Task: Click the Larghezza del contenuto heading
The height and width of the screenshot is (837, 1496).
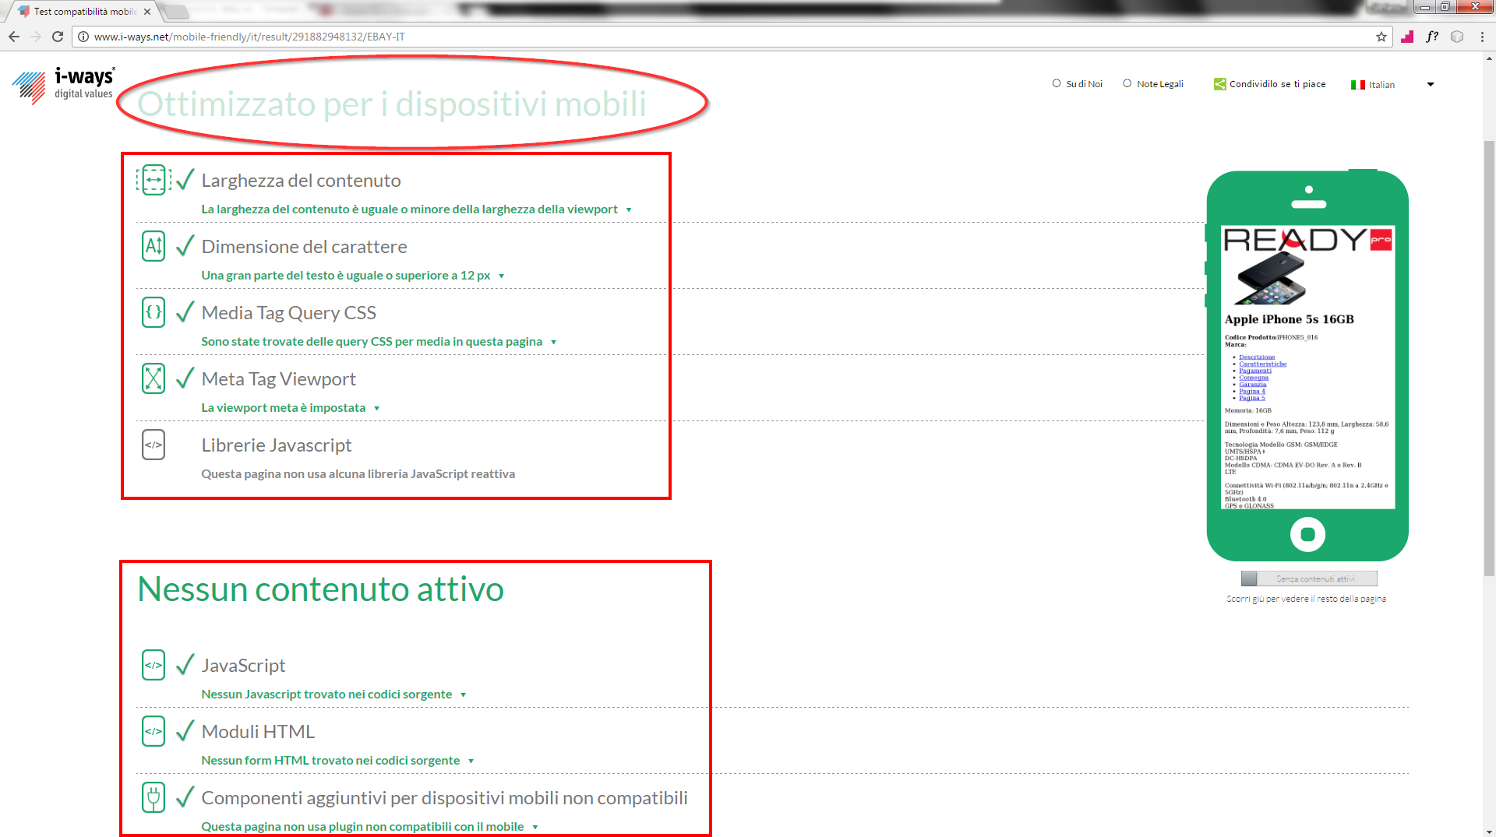Action: (x=301, y=181)
